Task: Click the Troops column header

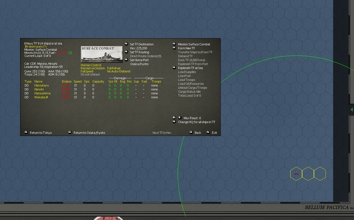Action: click(156, 81)
